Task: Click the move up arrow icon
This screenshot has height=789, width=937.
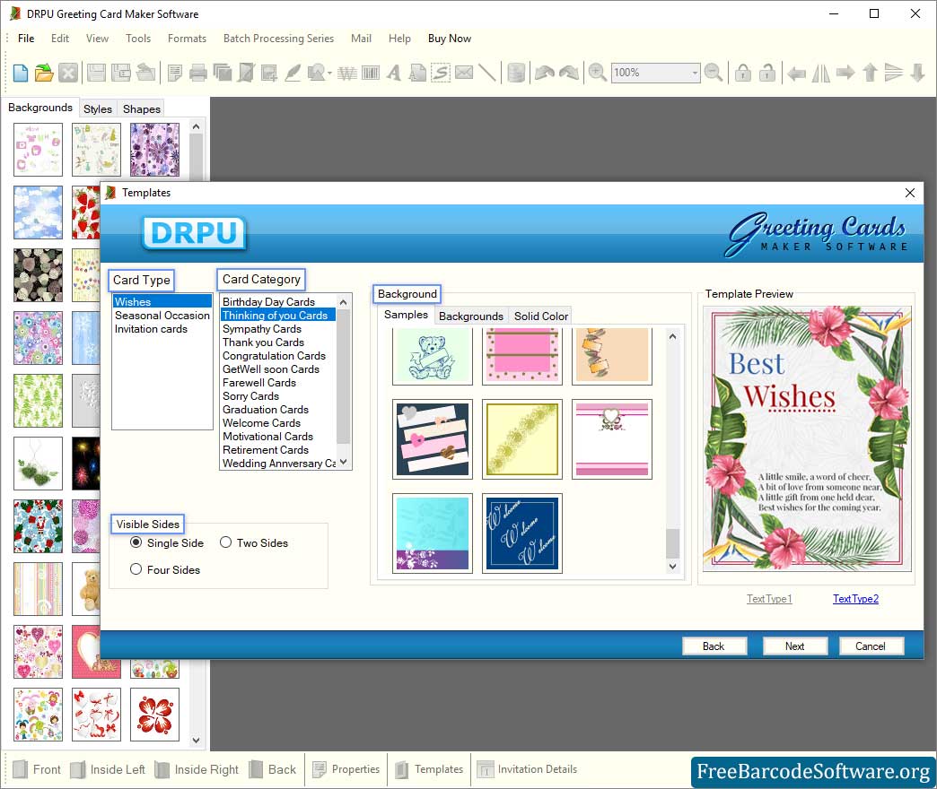Action: [870, 73]
